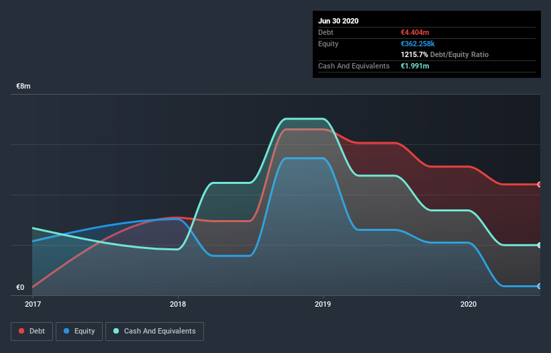
Task: Select the teal Cash endpoint marker
Action: (x=539, y=245)
